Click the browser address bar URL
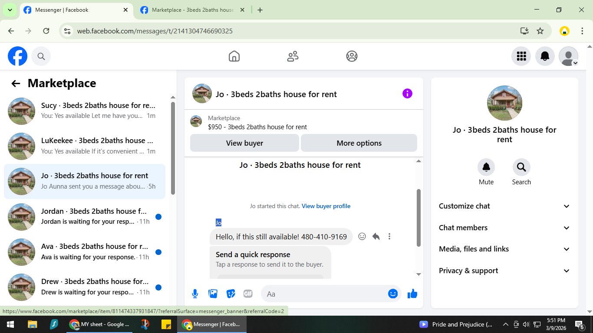Image resolution: width=593 pixels, height=333 pixels. [155, 31]
